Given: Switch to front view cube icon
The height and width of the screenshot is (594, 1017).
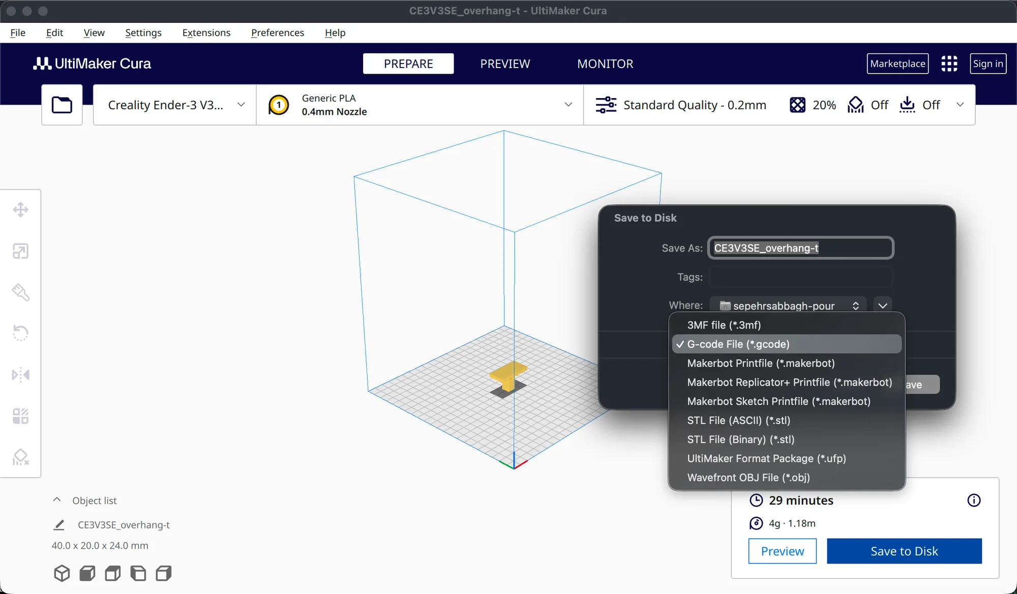Looking at the screenshot, I should point(87,573).
